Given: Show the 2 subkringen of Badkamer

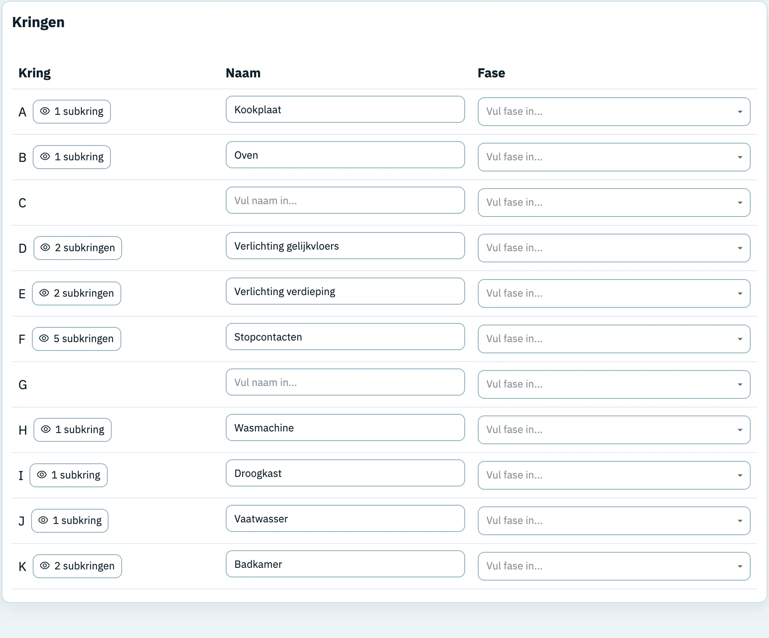Looking at the screenshot, I should click(77, 566).
